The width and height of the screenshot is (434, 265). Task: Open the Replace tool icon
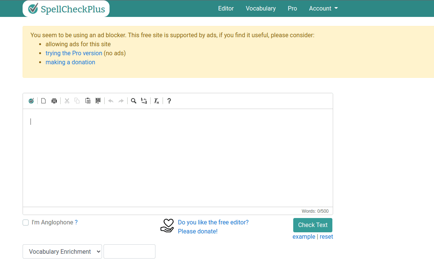click(x=144, y=101)
